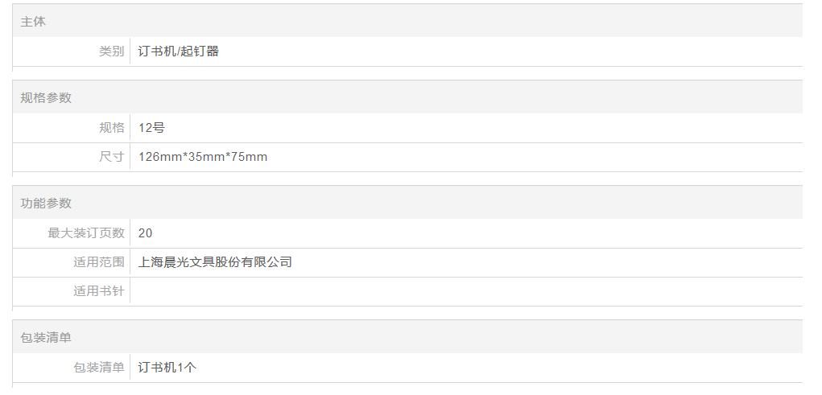Click the 功能参数 section header
The width and height of the screenshot is (822, 395).
coord(46,203)
